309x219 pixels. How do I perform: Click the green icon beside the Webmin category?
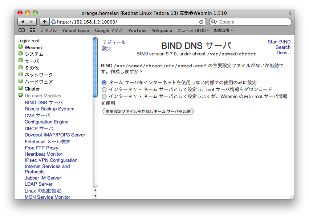coord(20,47)
